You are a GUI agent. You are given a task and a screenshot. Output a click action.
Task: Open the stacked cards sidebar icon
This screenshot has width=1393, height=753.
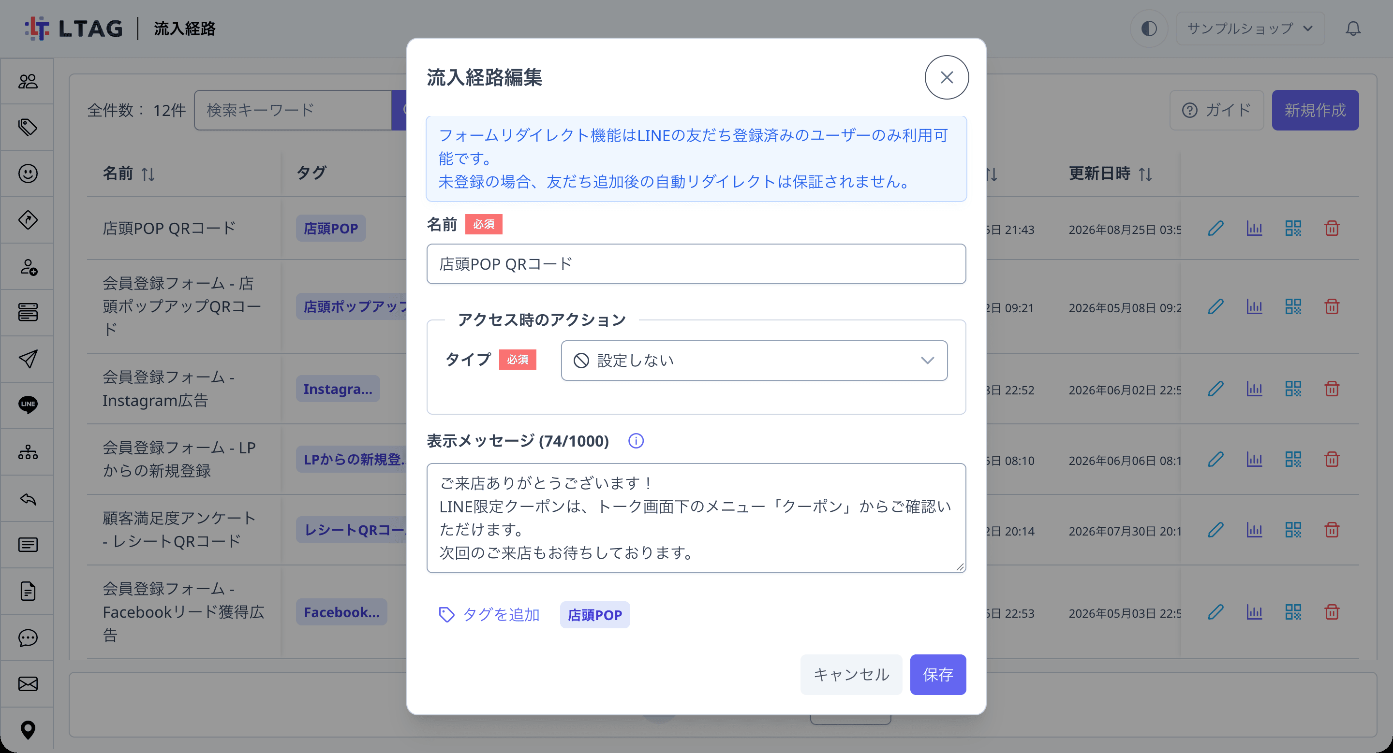pos(28,312)
